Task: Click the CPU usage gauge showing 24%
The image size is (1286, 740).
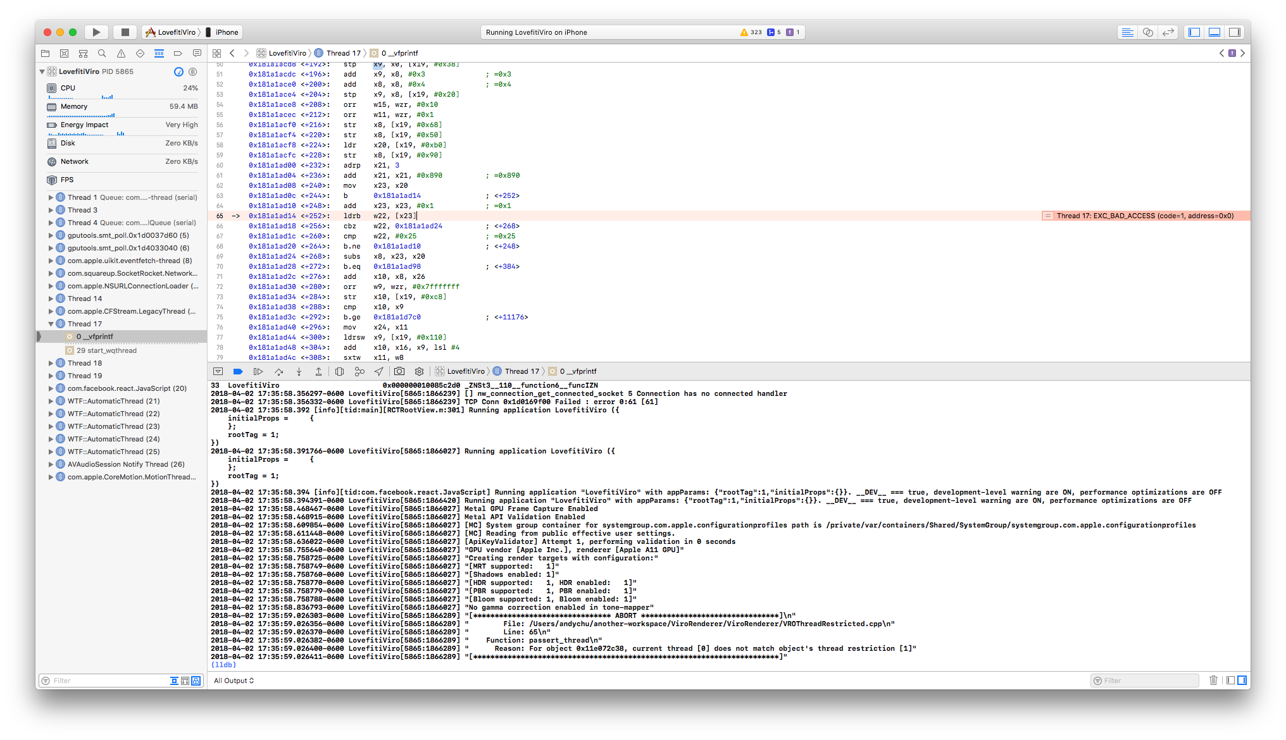Action: 122,88
